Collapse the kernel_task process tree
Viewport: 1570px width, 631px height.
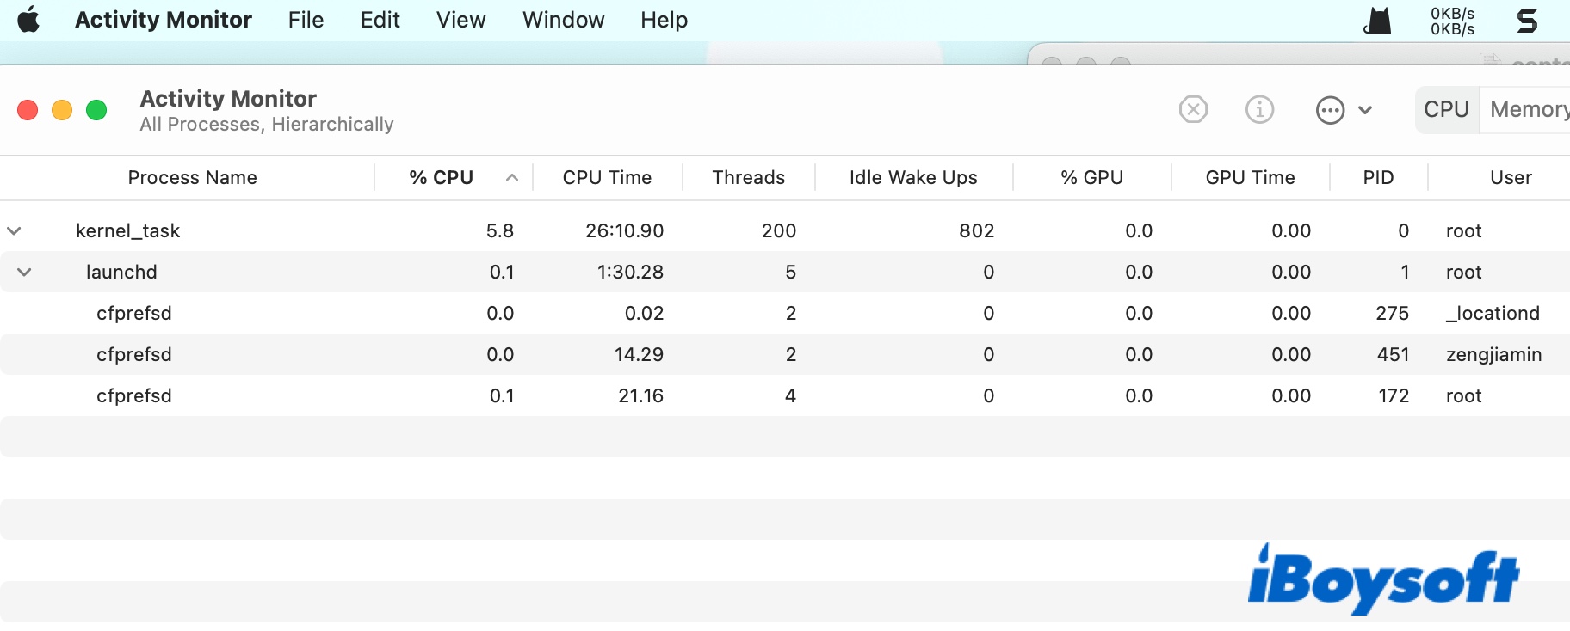(x=15, y=231)
